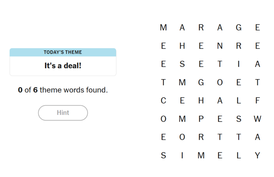274x177 pixels.
Task: Click the theme words found counter
Action: pyautogui.click(x=63, y=90)
